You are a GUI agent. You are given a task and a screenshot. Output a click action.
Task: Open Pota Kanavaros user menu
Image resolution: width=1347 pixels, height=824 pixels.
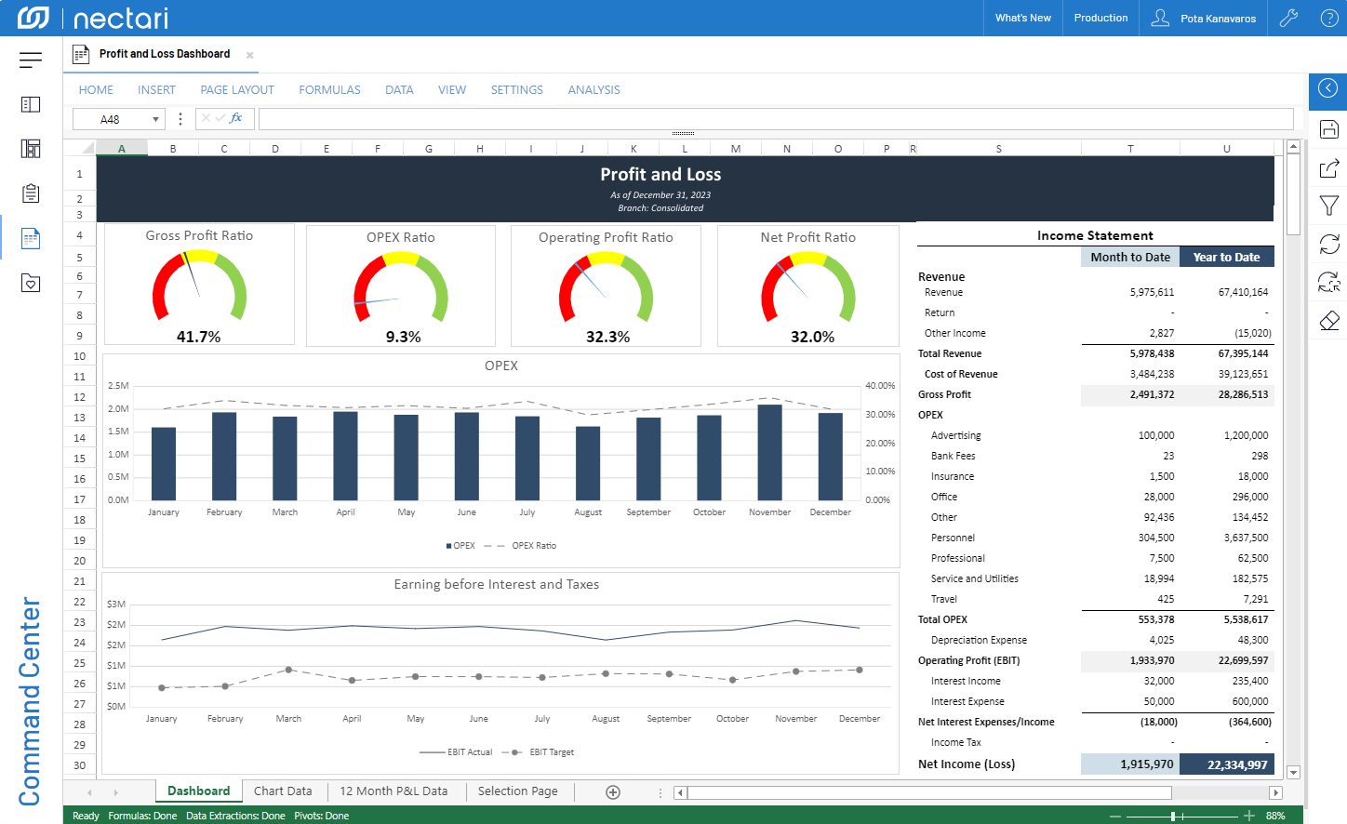pyautogui.click(x=1204, y=18)
